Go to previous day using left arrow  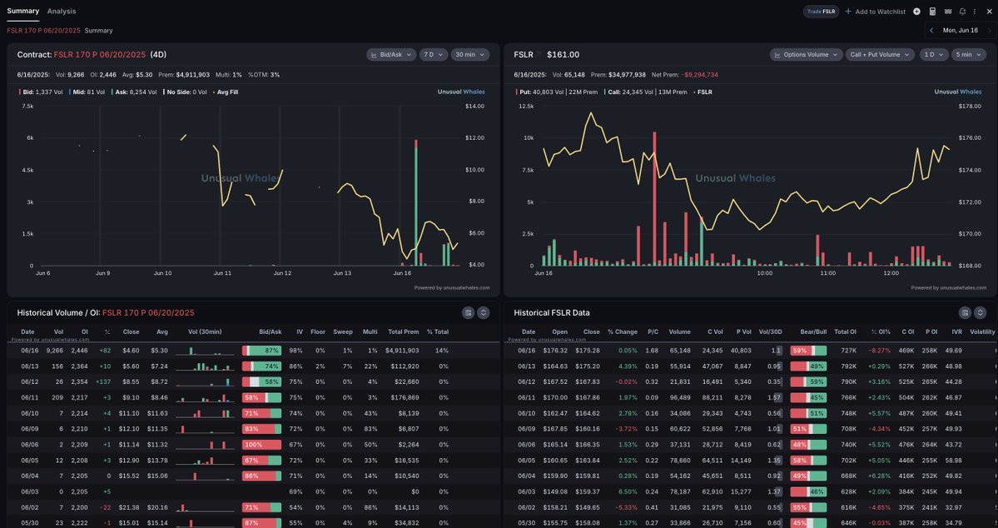(x=931, y=30)
